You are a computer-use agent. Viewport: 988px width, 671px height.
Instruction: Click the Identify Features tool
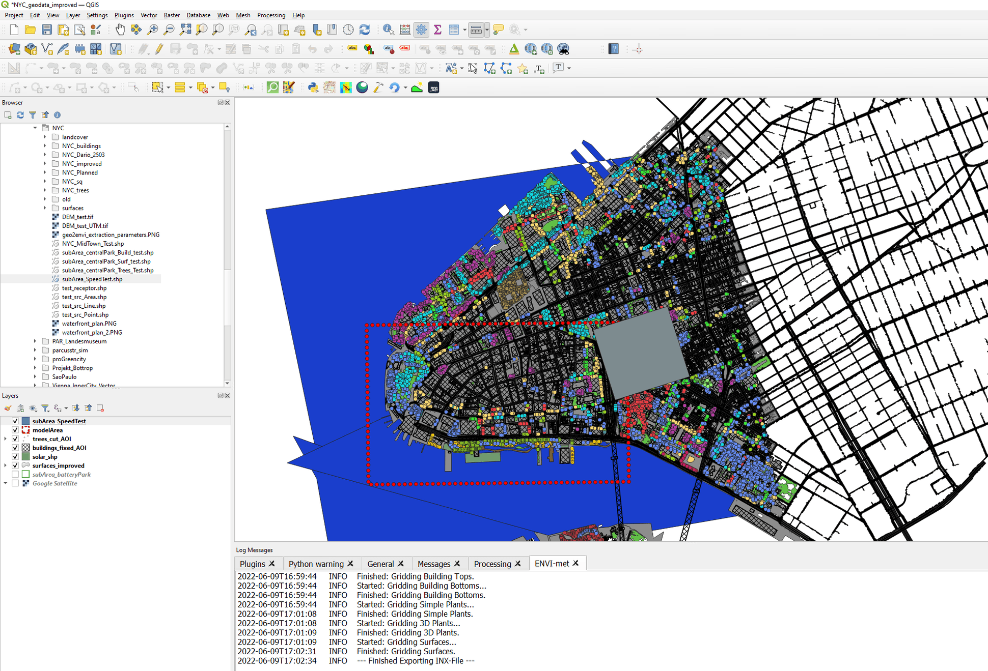(x=388, y=30)
